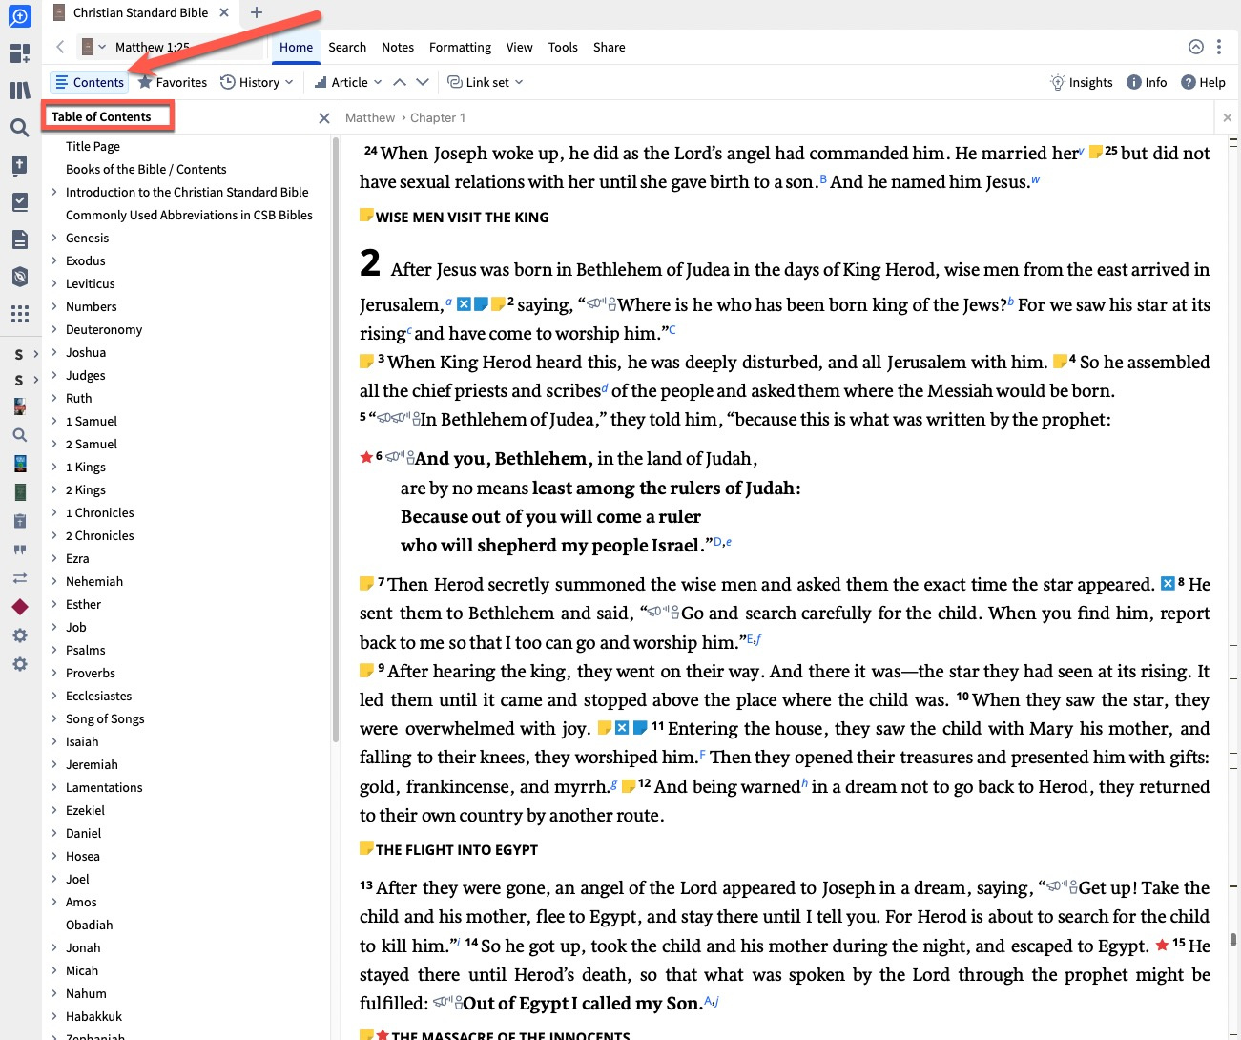Select Obadiah in the contents list
Image resolution: width=1241 pixels, height=1040 pixels.
point(89,925)
